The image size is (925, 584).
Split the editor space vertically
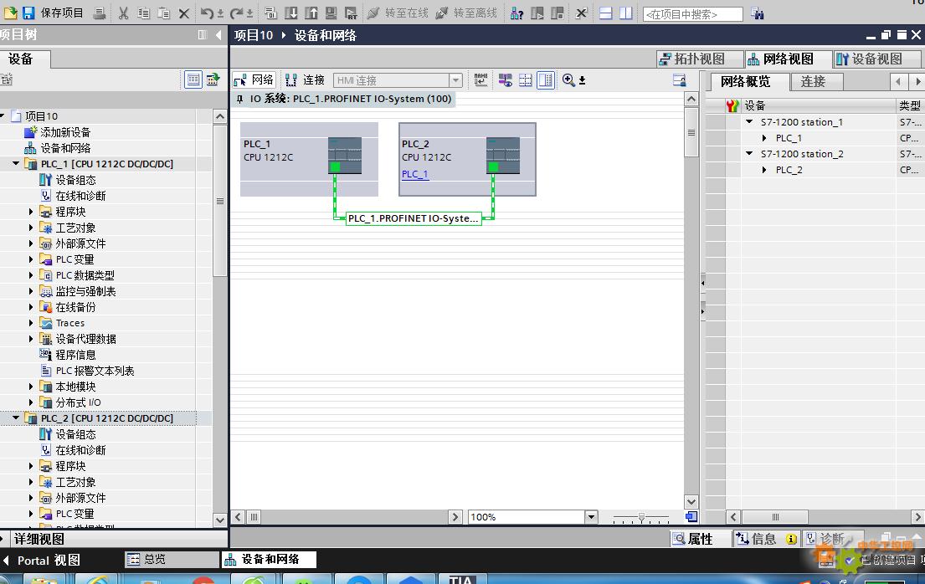tap(625, 13)
